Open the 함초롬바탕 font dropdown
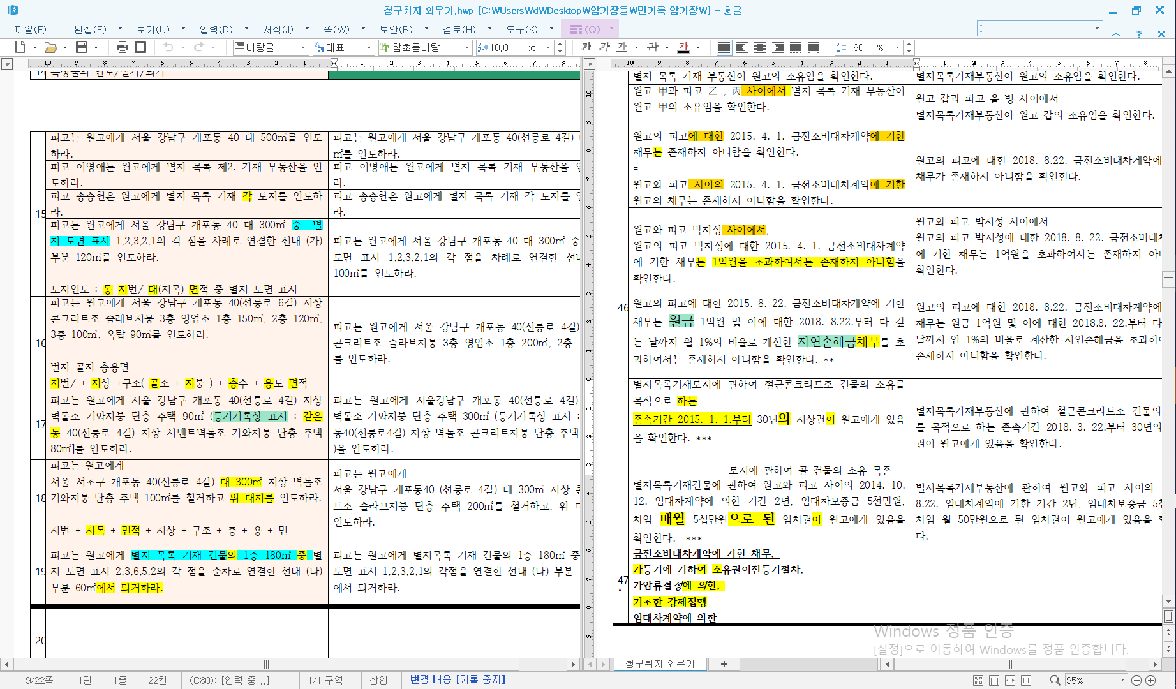The width and height of the screenshot is (1176, 689). pyautogui.click(x=466, y=47)
